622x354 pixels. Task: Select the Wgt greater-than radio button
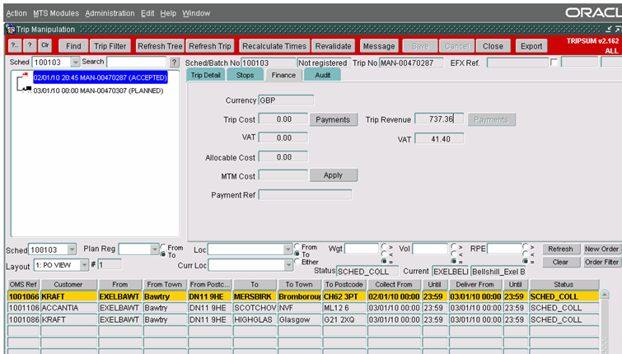(384, 246)
